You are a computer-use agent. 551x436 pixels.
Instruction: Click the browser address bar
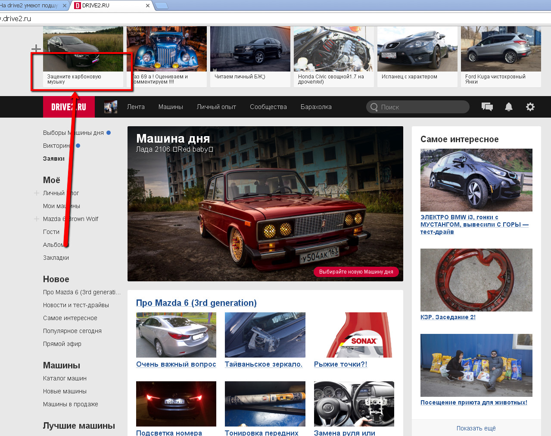coord(276,19)
